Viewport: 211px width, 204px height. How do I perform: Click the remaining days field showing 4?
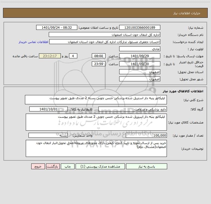73,56
